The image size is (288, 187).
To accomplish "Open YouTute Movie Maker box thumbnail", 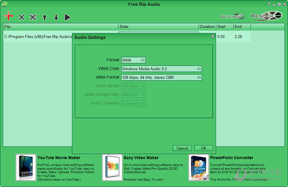I will pyautogui.click(x=26, y=167).
